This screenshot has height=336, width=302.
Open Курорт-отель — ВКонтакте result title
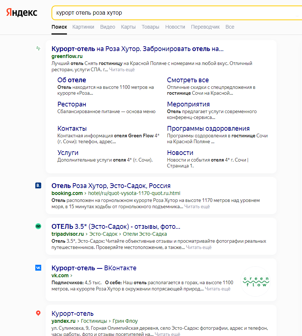94,268
